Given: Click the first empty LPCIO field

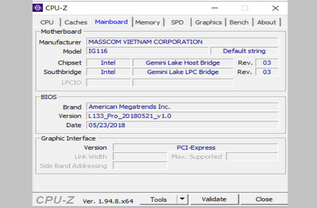Looking at the screenshot, I should (108, 82).
